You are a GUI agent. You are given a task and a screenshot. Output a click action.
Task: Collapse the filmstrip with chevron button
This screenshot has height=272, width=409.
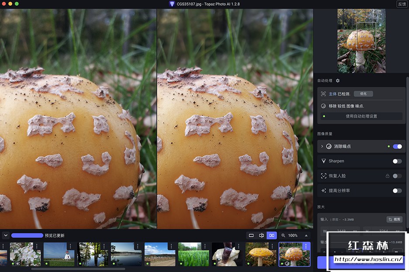point(6,235)
